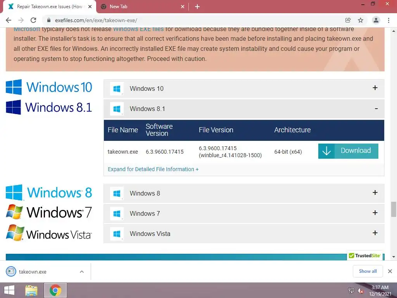This screenshot has height=298, width=397.
Task: Reload the exefiles page
Action: point(33,20)
